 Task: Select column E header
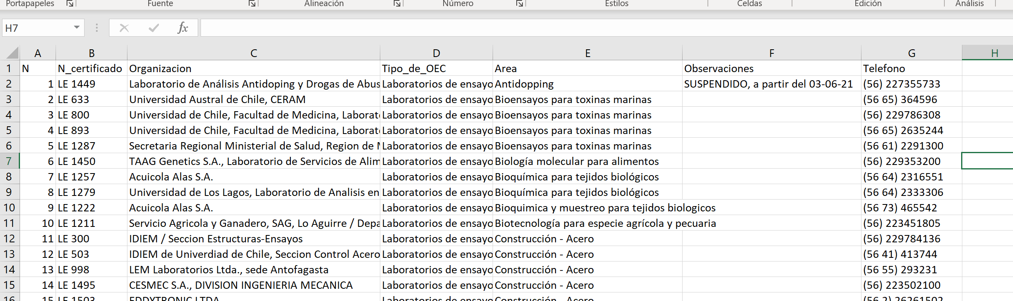[x=587, y=53]
